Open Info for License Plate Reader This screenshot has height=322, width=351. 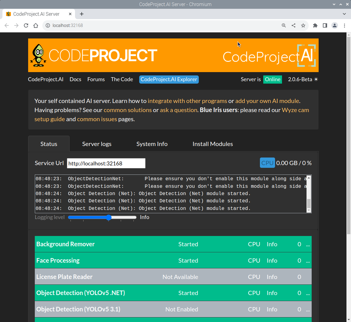[272, 277]
